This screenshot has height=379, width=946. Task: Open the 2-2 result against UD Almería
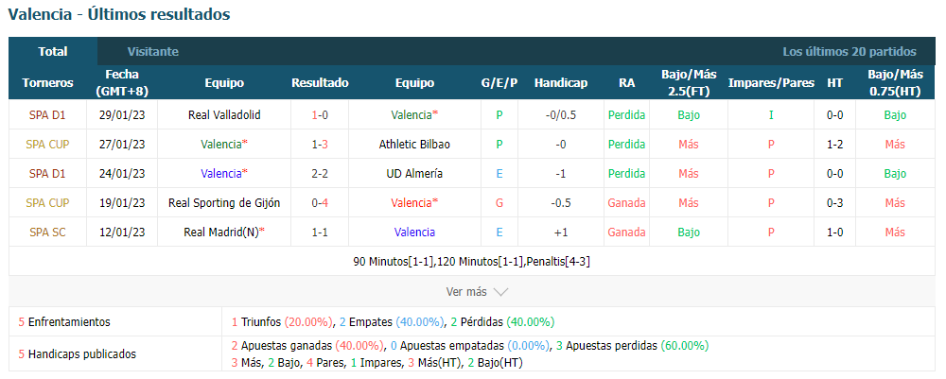pyautogui.click(x=320, y=174)
